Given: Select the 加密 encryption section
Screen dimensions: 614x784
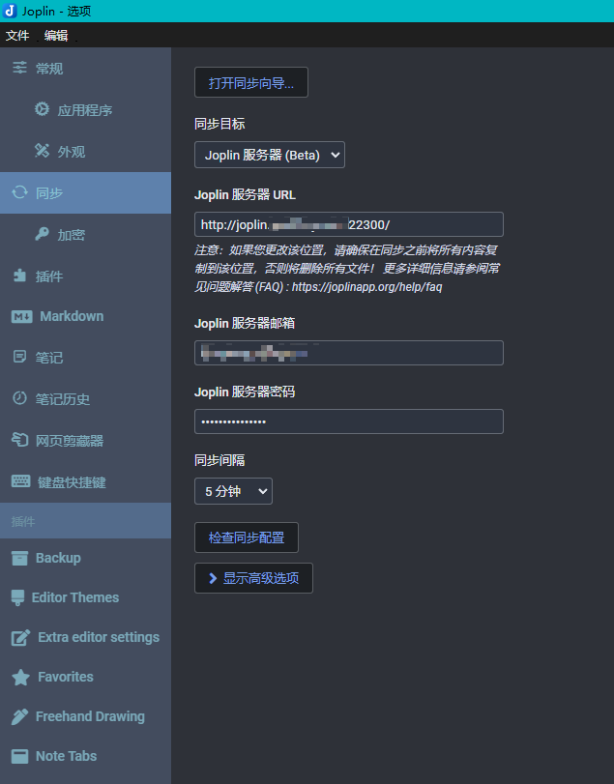Looking at the screenshot, I should [x=85, y=234].
